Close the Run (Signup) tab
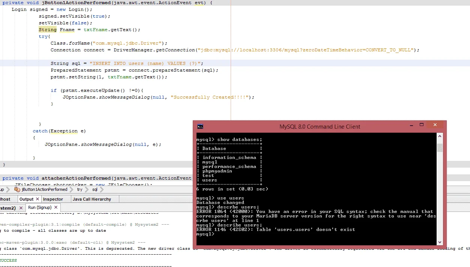470x267 pixels. tap(56, 207)
